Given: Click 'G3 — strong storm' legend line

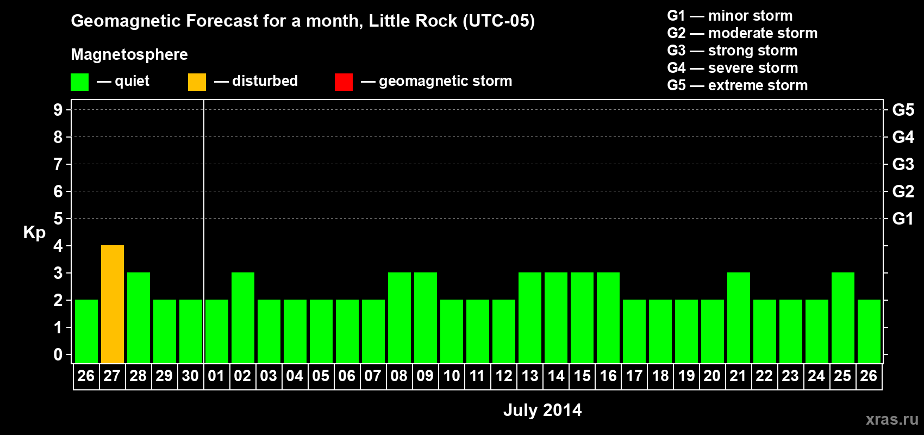Looking at the screenshot, I should click(732, 51).
